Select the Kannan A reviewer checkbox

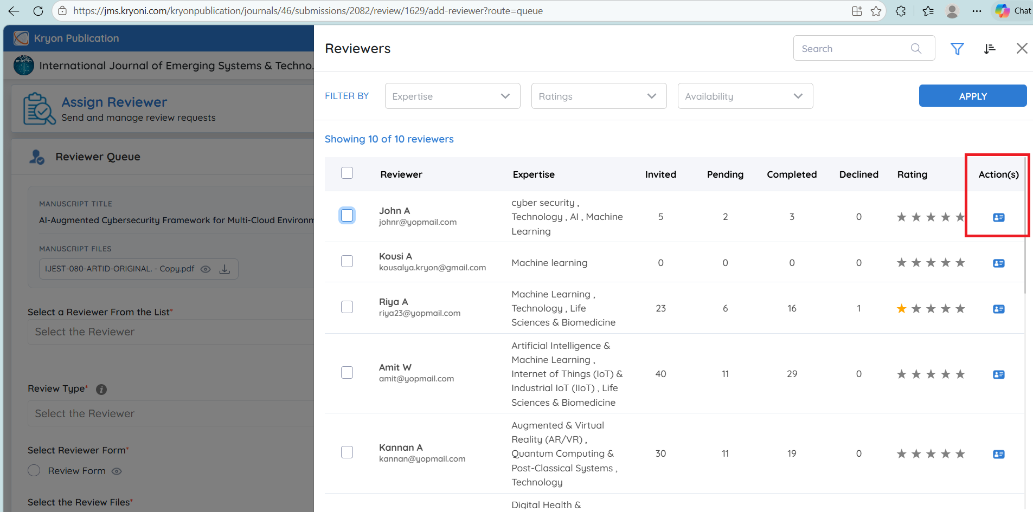click(347, 452)
